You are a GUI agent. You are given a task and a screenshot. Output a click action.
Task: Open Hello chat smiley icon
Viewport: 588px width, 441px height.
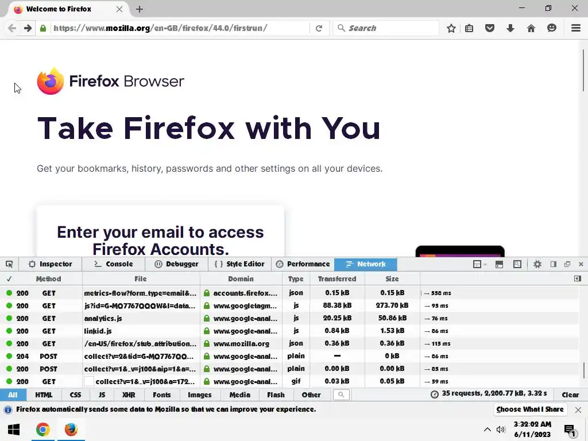pyautogui.click(x=552, y=28)
